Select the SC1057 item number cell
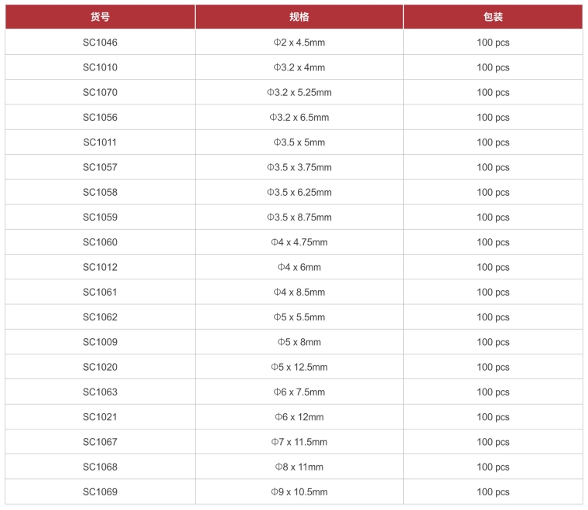 tap(100, 167)
